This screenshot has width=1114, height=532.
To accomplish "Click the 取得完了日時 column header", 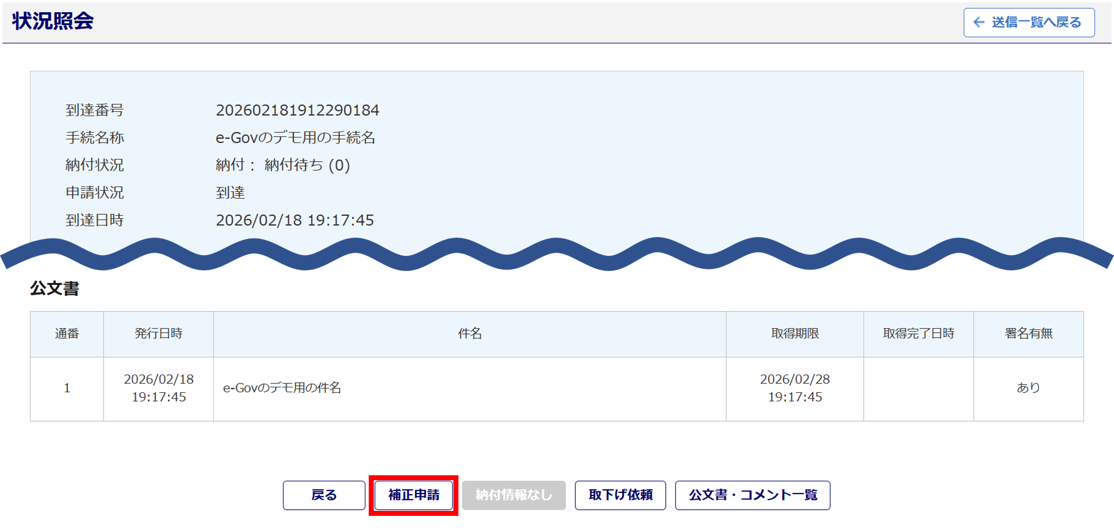I will (x=918, y=333).
